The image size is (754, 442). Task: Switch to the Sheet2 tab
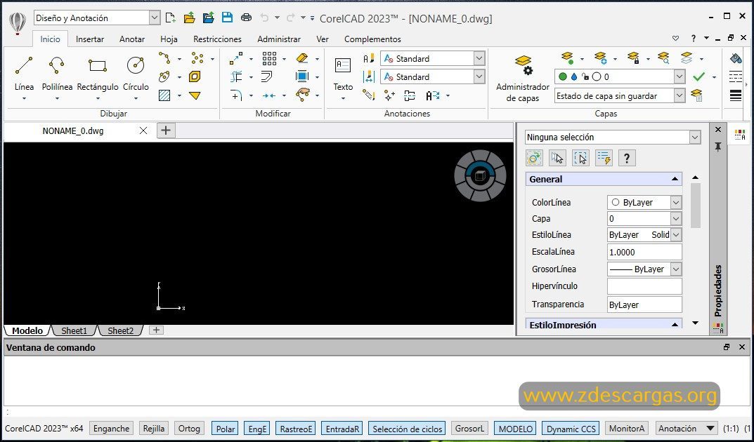coord(120,330)
